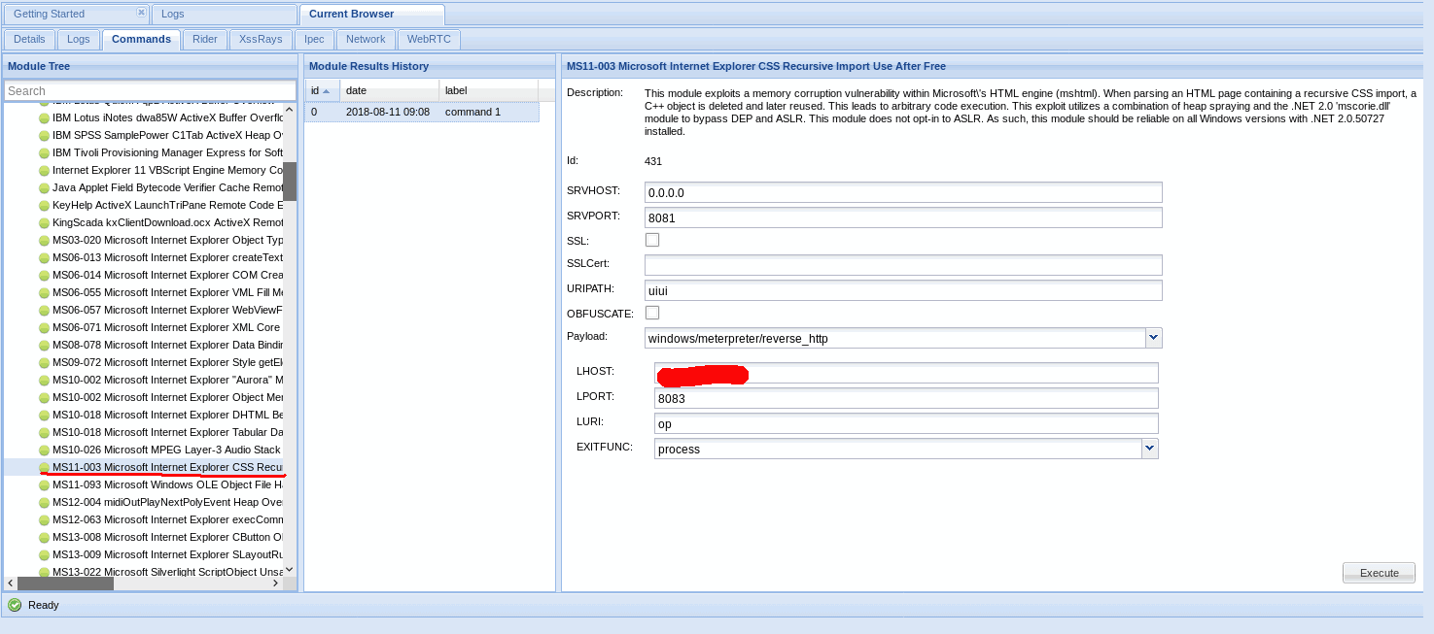Image resolution: width=1434 pixels, height=634 pixels.
Task: Open the EXITFUNC dropdown arrow
Action: pyautogui.click(x=1150, y=449)
